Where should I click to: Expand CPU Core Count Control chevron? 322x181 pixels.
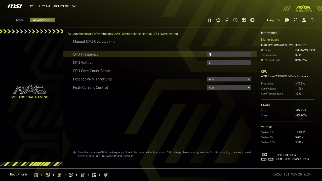tap(68, 71)
